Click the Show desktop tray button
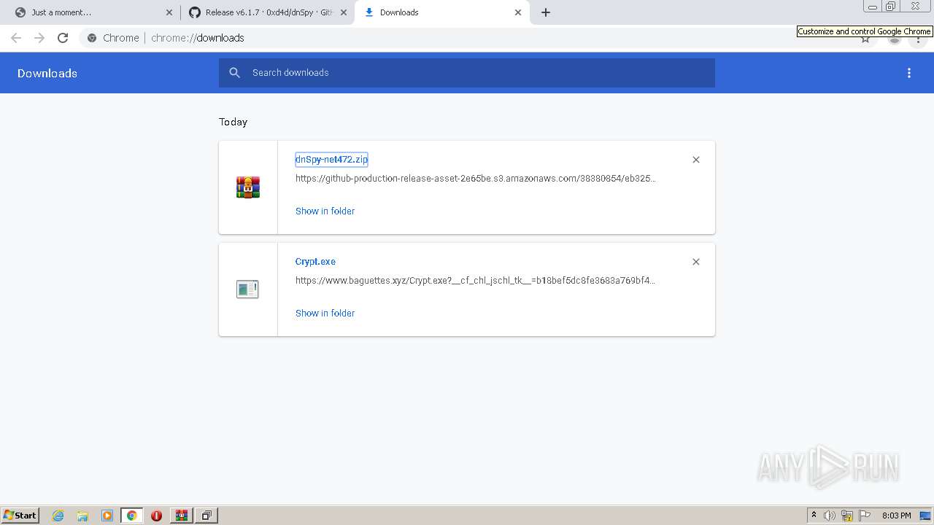Viewport: 934px width, 525px height. [x=926, y=516]
